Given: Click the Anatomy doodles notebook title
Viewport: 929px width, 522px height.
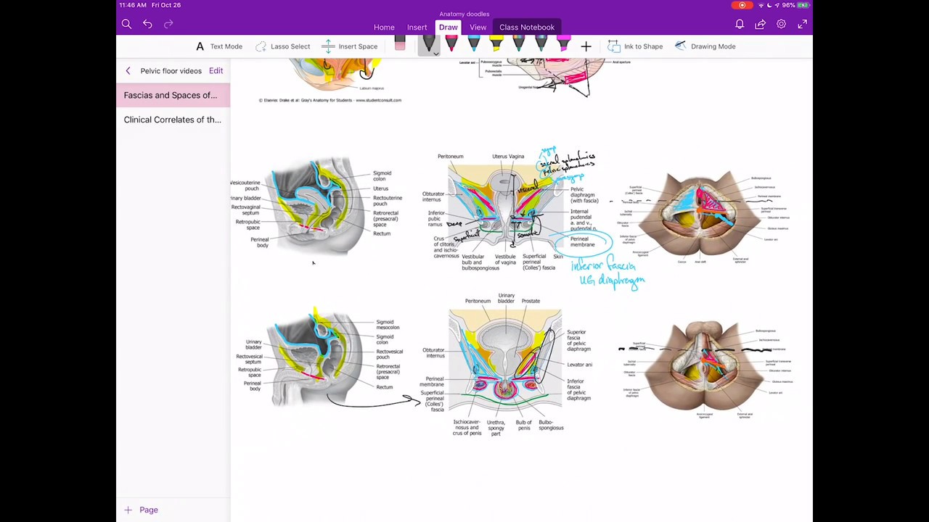Looking at the screenshot, I should [x=464, y=14].
